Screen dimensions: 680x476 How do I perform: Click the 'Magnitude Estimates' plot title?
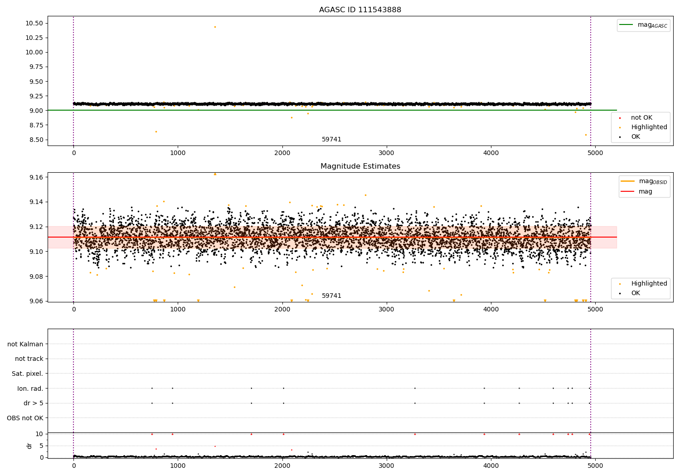click(360, 166)
